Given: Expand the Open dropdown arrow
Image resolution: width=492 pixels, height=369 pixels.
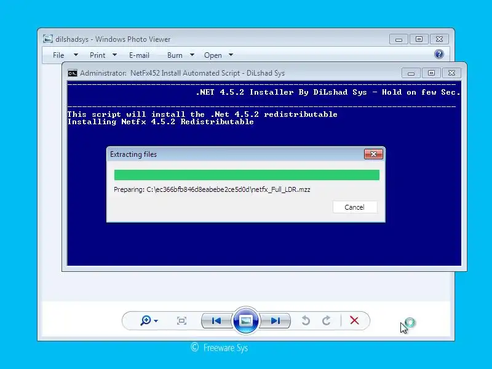Looking at the screenshot, I should pos(231,55).
